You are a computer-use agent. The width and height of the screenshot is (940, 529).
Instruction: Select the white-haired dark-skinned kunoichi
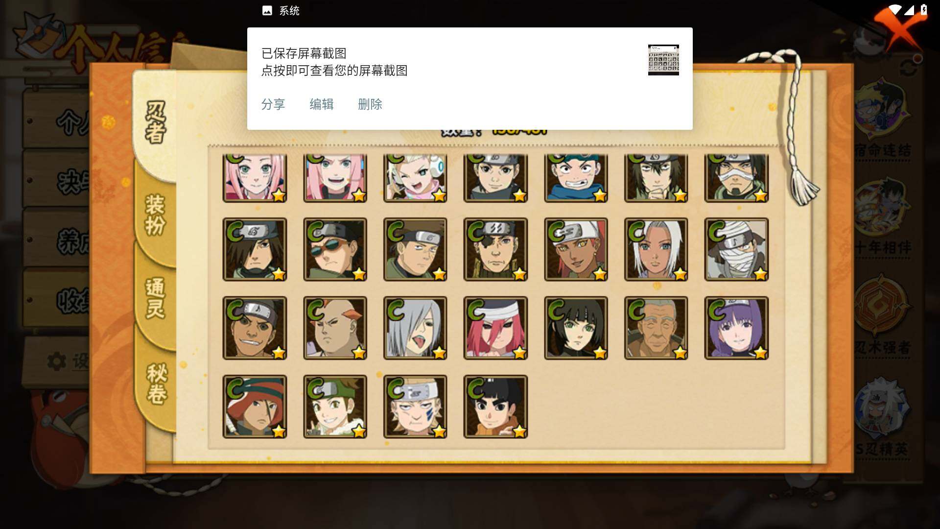point(656,249)
